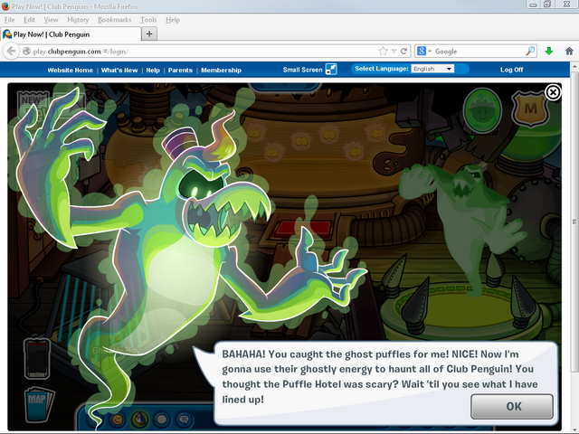Image resolution: width=579 pixels, height=434 pixels.
Task: Toggle the Small Screen icon
Action: coord(331,70)
